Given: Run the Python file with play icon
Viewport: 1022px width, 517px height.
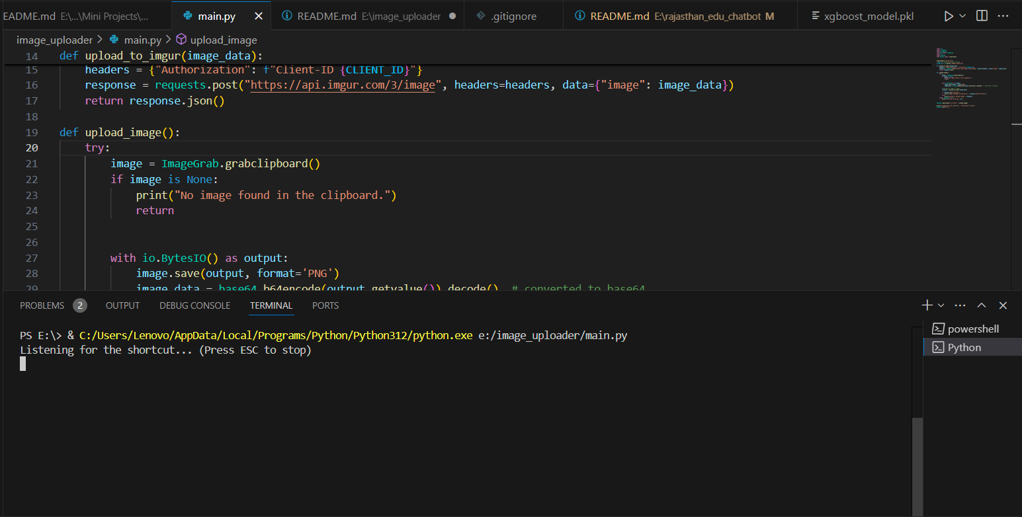Looking at the screenshot, I should (949, 16).
